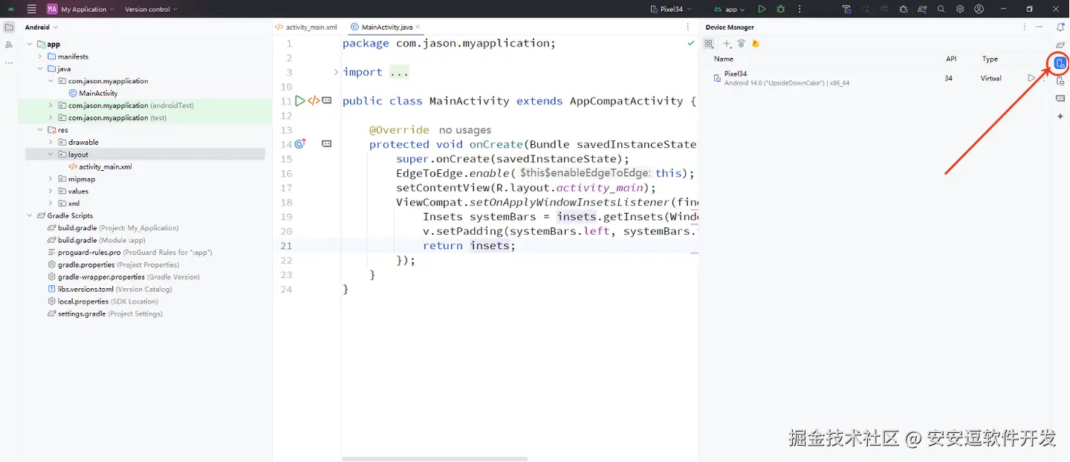Open IDE settings gear

coord(960,9)
